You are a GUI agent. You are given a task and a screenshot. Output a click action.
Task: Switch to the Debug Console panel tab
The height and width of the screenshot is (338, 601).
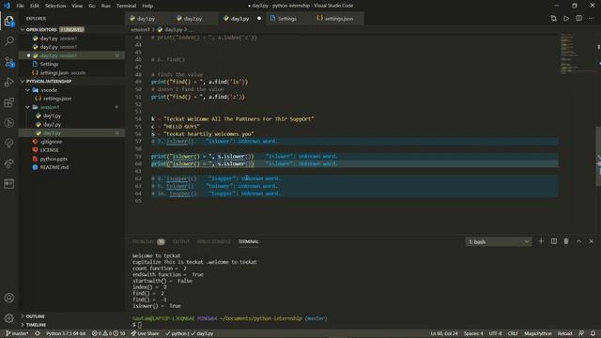tap(214, 242)
